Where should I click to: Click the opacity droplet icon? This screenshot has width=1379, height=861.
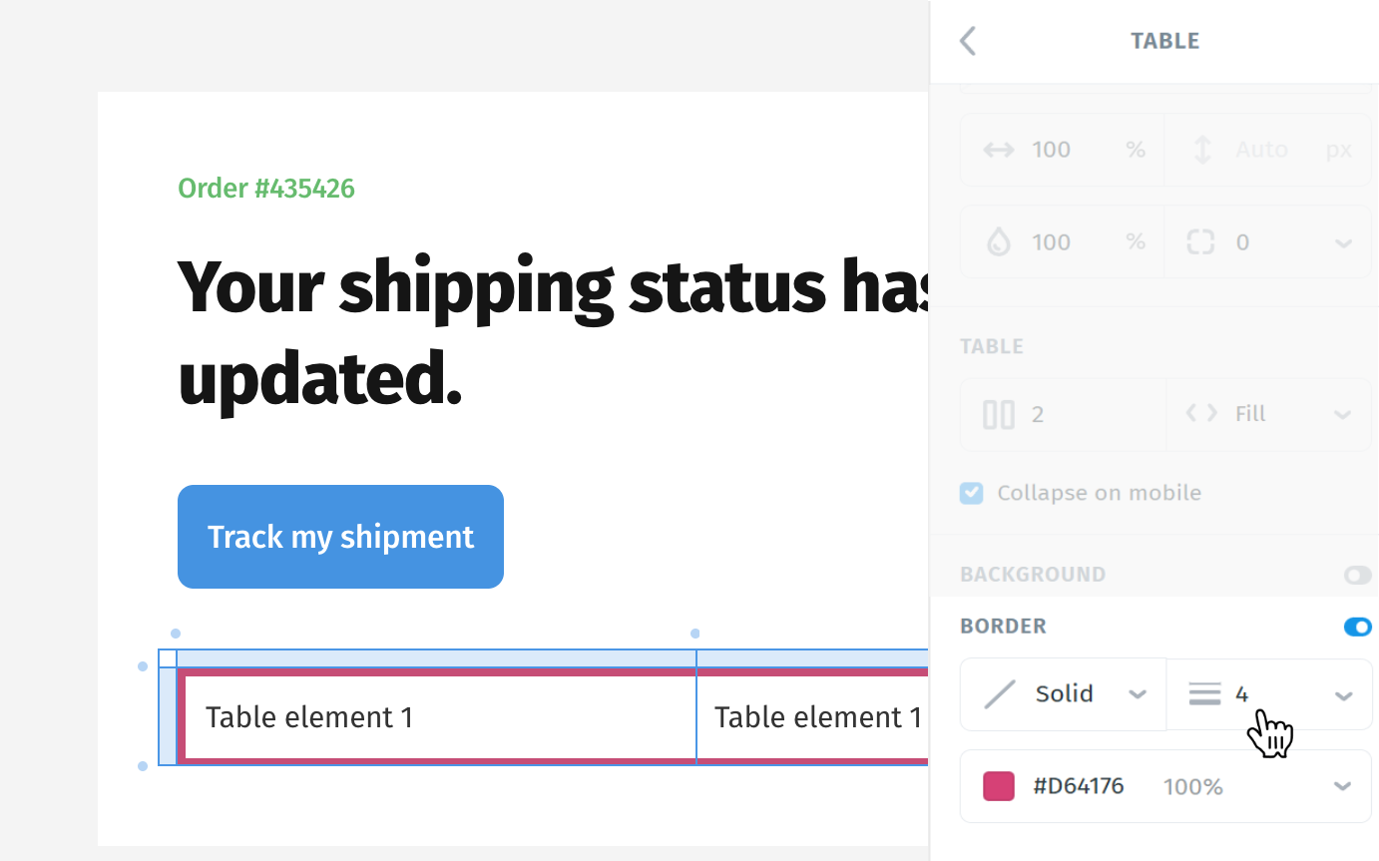coord(998,242)
